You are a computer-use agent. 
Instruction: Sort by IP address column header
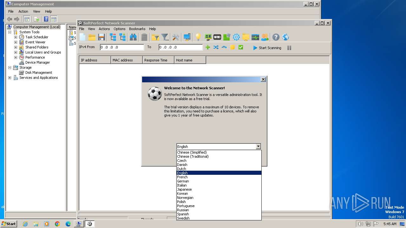click(x=95, y=60)
